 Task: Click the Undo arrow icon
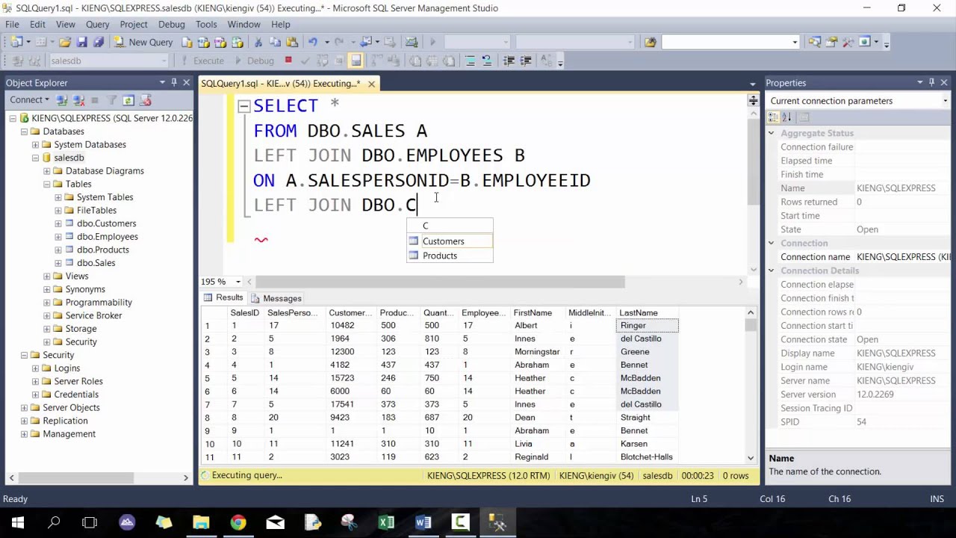click(313, 43)
